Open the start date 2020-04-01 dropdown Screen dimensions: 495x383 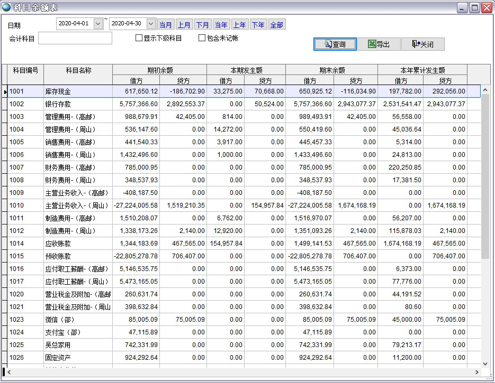[x=98, y=23]
